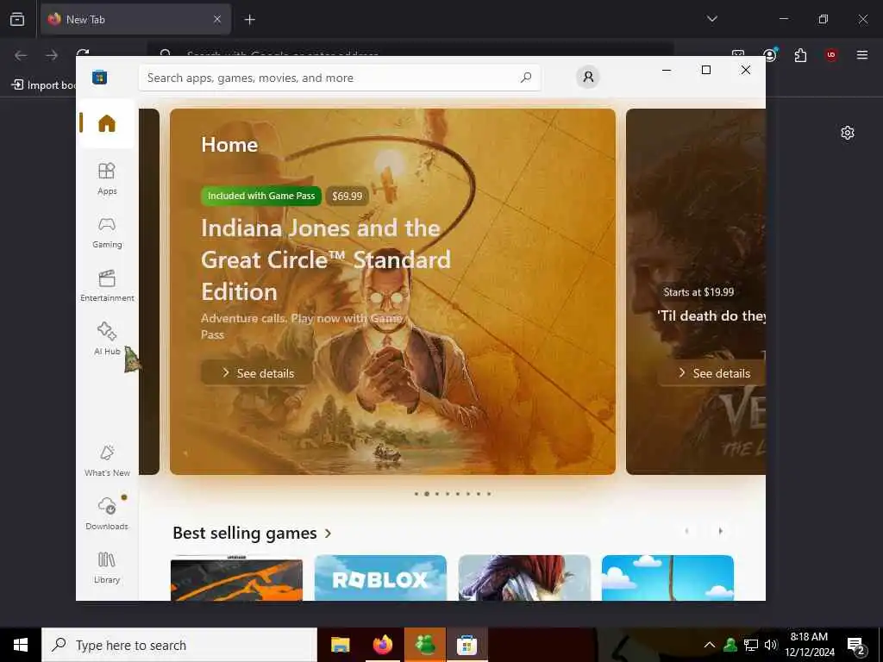Open the browser list all tabs dropdown
The height and width of the screenshot is (662, 883).
click(711, 19)
